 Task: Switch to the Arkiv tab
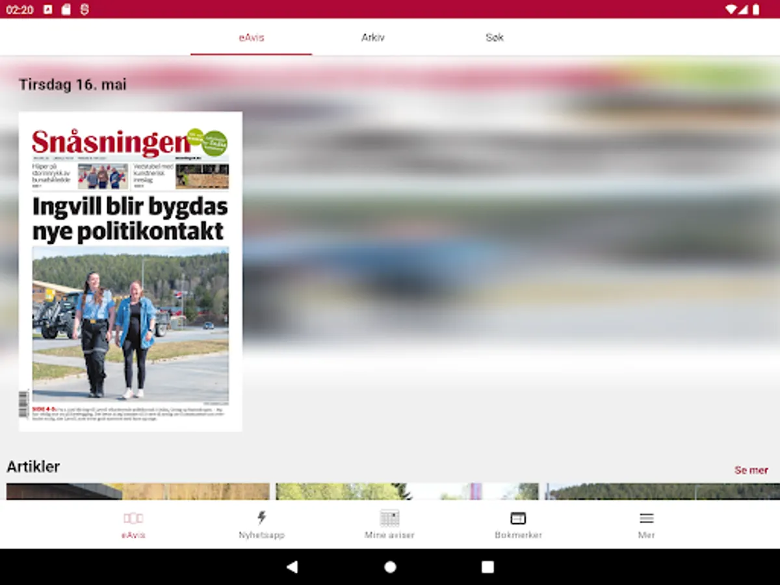pos(373,38)
